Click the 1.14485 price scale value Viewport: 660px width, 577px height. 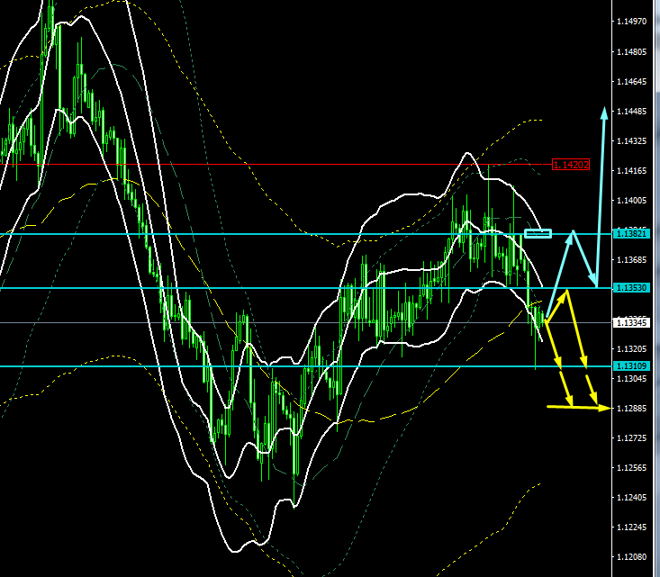click(x=631, y=111)
